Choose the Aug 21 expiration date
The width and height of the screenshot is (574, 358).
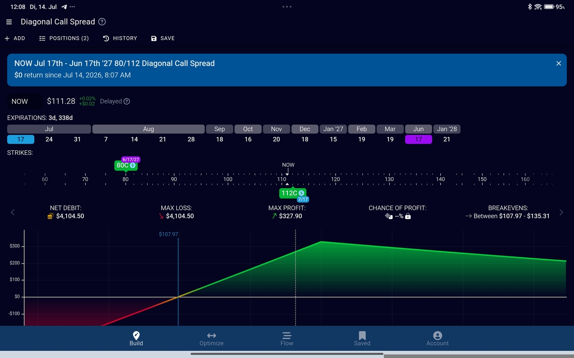(x=163, y=139)
